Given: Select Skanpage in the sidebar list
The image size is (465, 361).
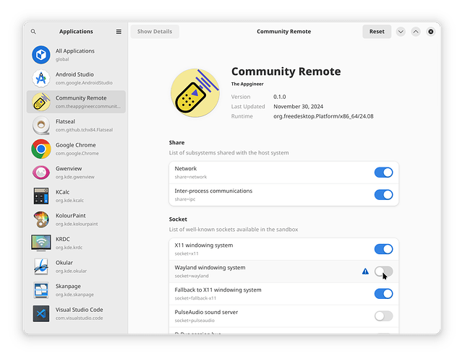Looking at the screenshot, I should click(76, 290).
